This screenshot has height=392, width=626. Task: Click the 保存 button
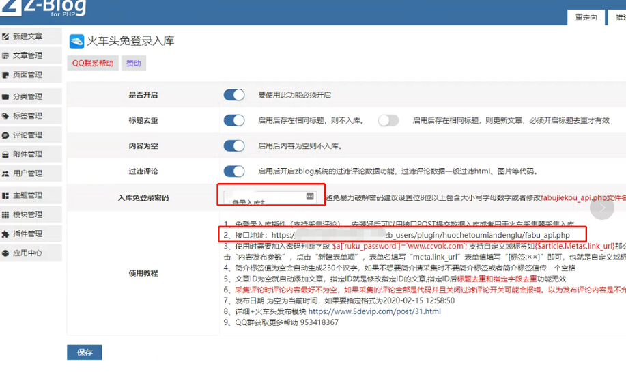pos(85,352)
